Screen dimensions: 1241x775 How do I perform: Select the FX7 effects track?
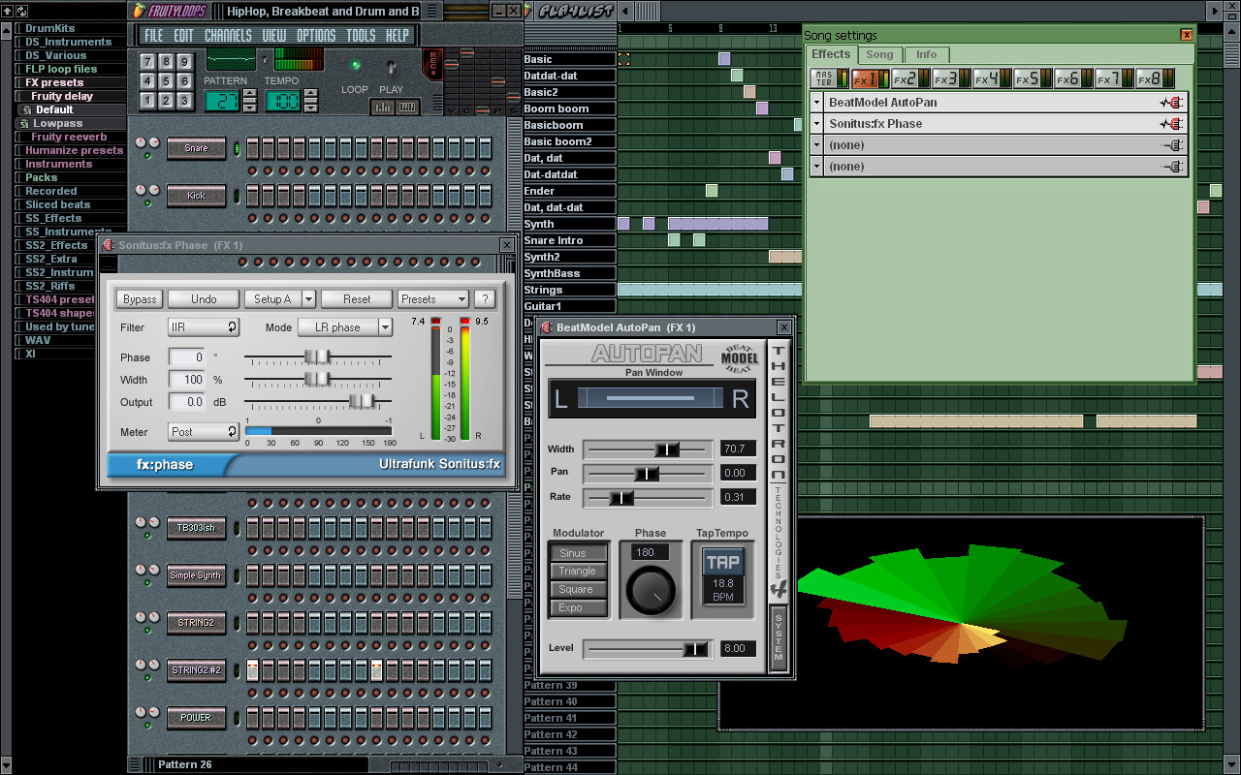tap(1114, 78)
